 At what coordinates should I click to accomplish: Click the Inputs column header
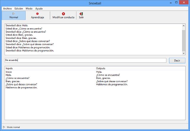(x=9, y=68)
